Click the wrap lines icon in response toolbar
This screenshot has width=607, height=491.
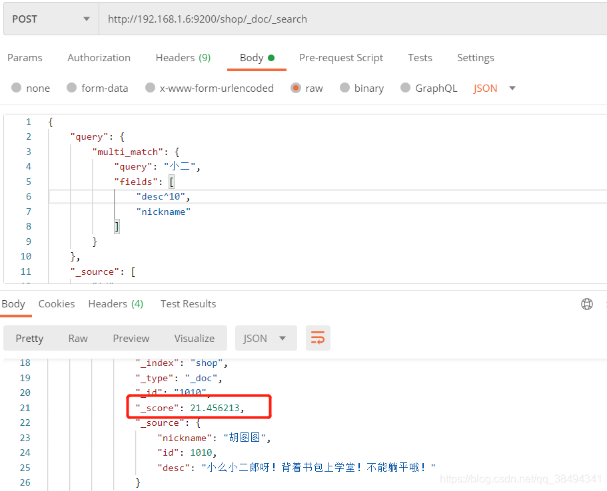click(x=318, y=338)
